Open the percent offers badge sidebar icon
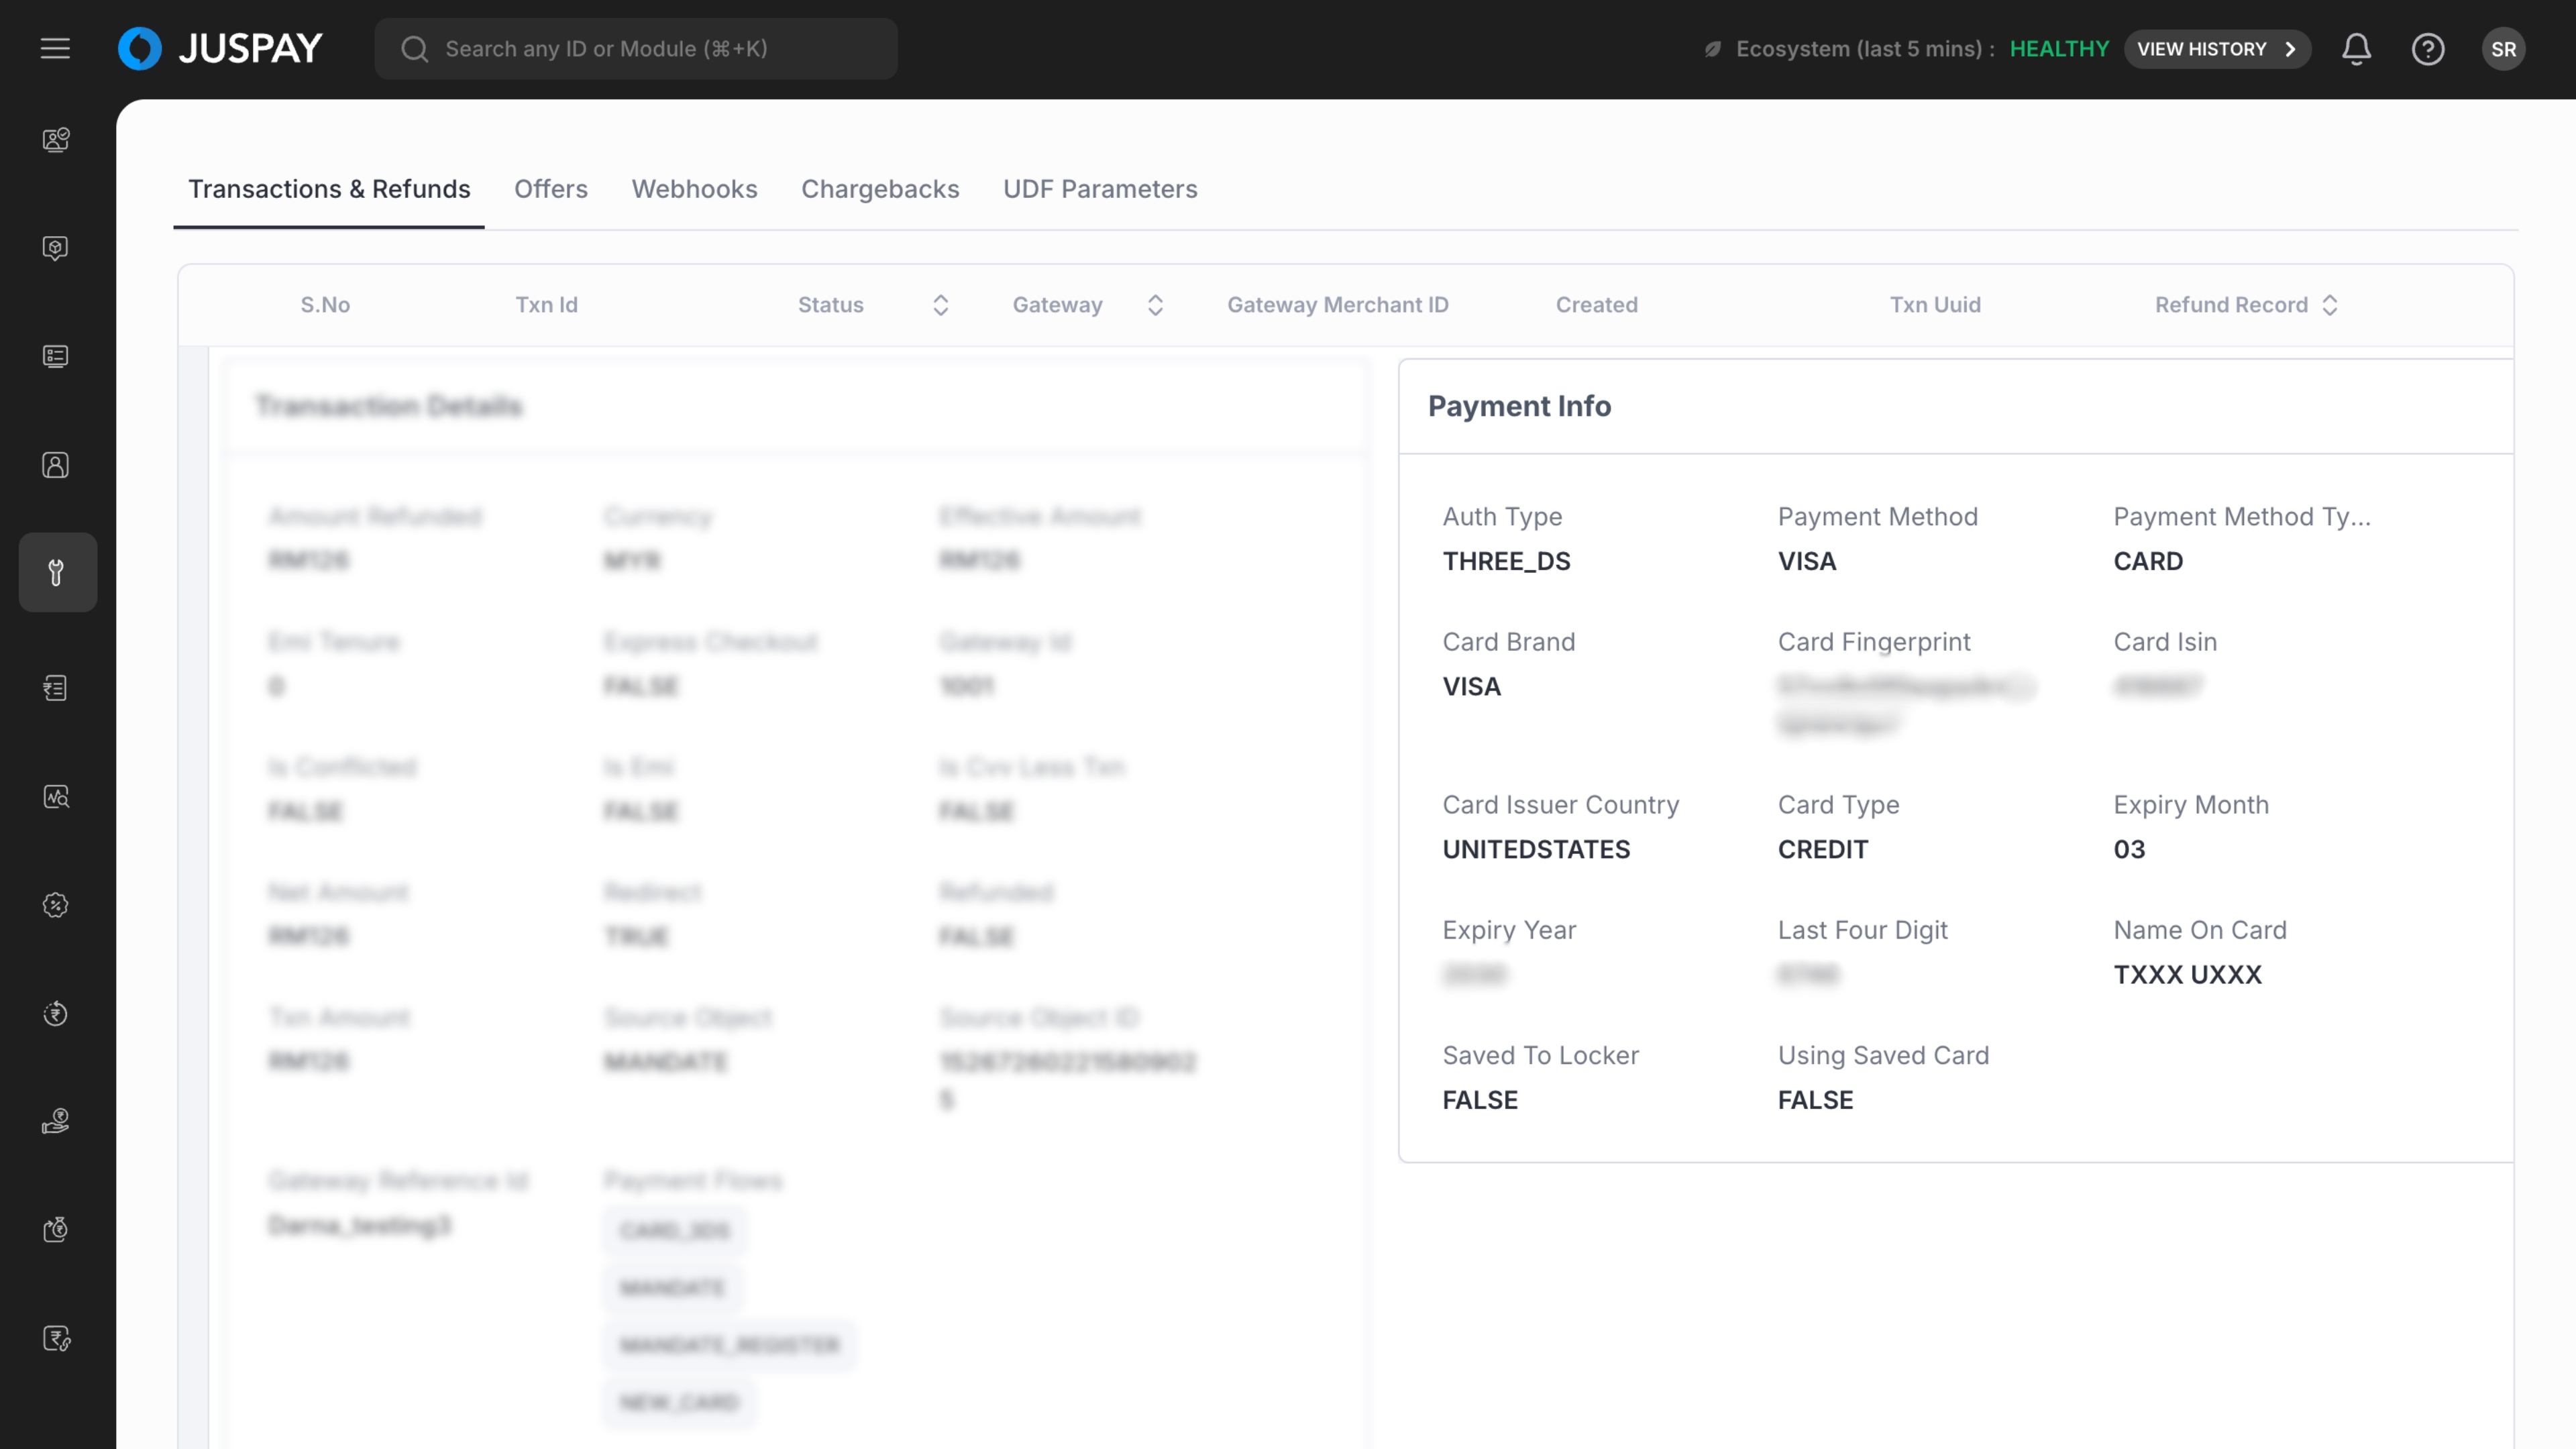The width and height of the screenshot is (2576, 1449). coord(56,905)
